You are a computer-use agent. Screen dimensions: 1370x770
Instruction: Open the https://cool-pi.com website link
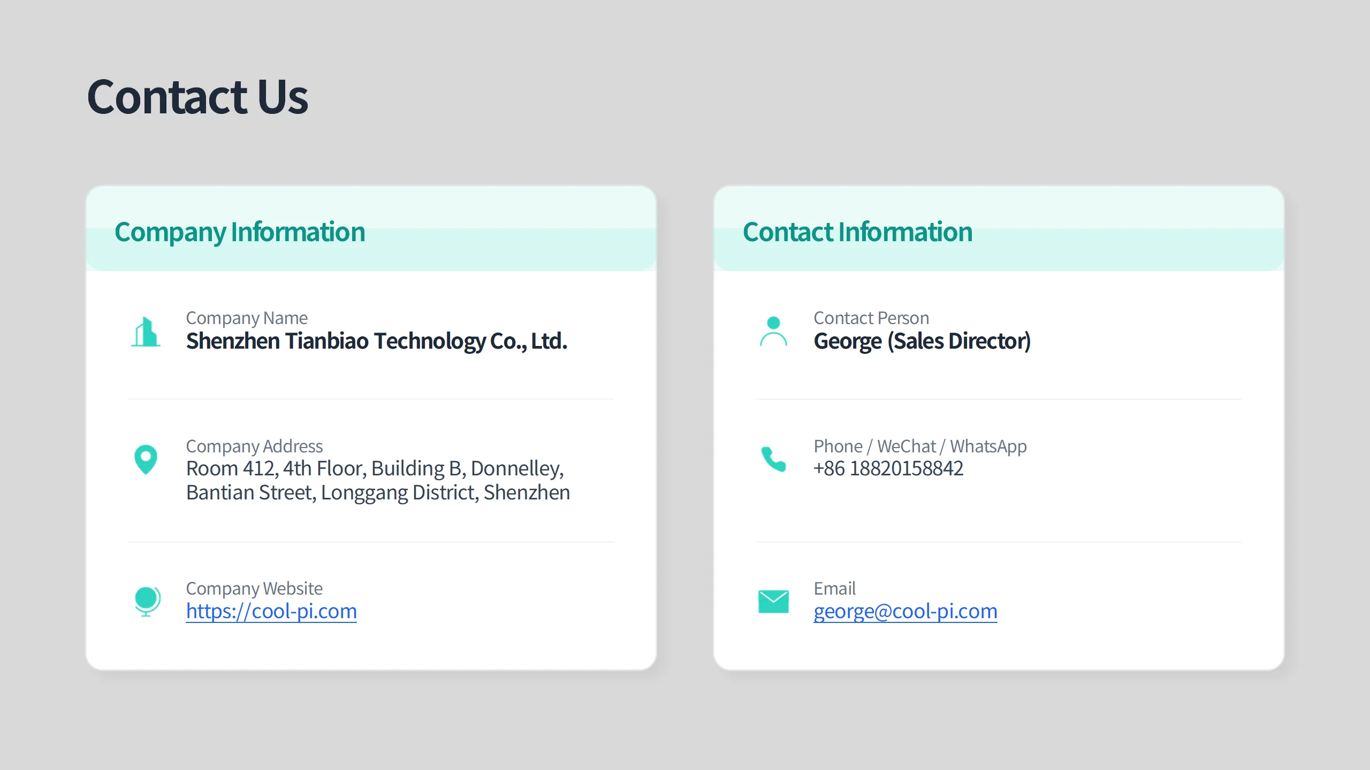pyautogui.click(x=271, y=611)
